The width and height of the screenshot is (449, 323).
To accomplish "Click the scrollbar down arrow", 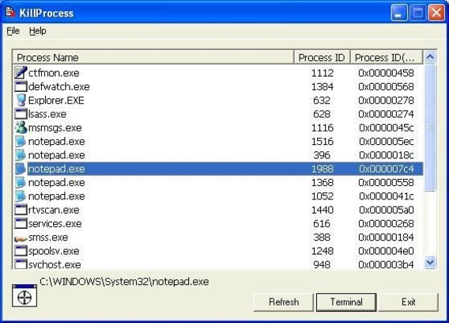I will pos(430,262).
